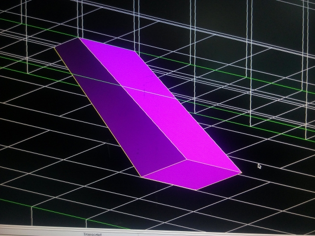Pick the edge separating top face from end face
The image size is (315, 236).
[214, 166]
